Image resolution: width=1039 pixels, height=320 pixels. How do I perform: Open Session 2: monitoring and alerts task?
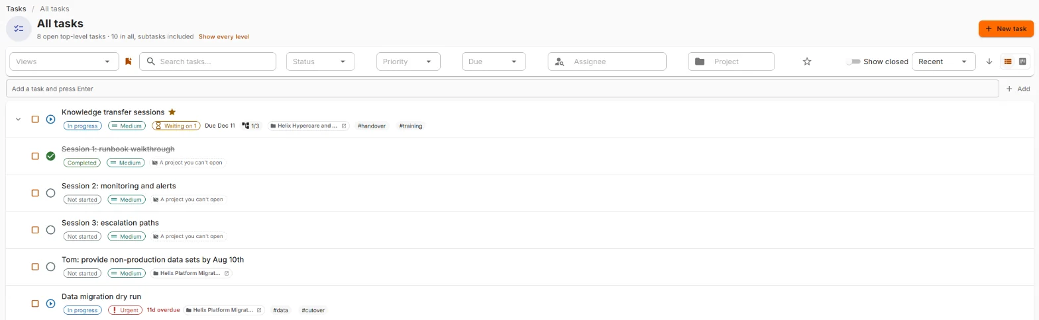(x=119, y=186)
